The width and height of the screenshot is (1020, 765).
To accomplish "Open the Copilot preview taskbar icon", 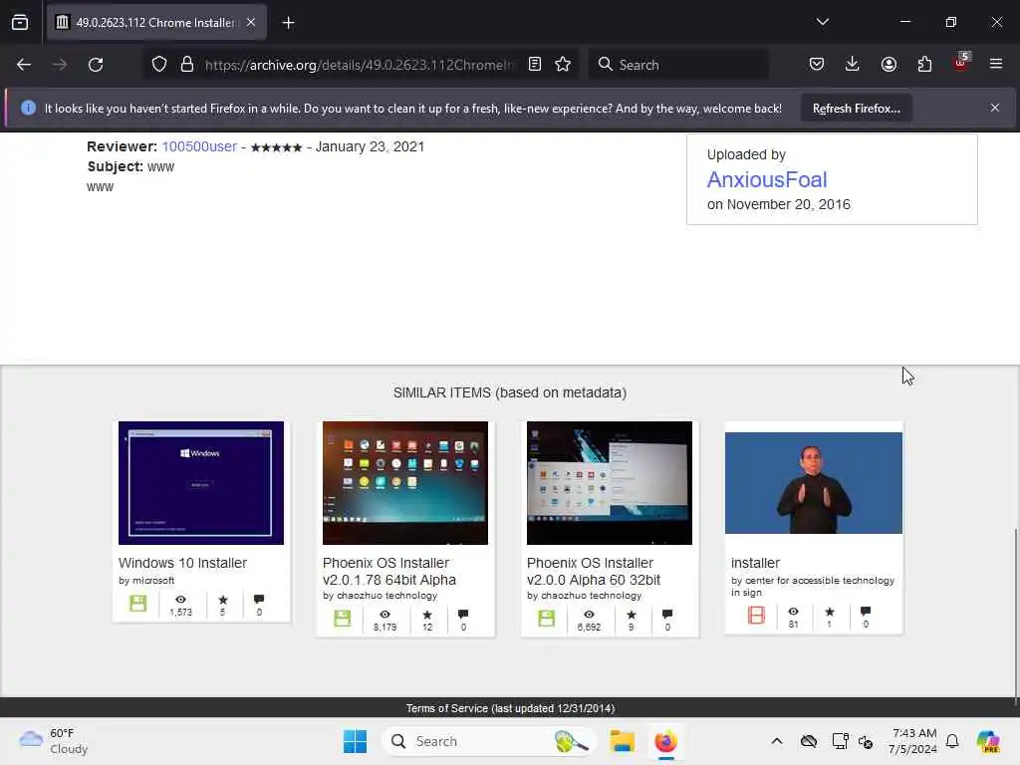I will 989,741.
